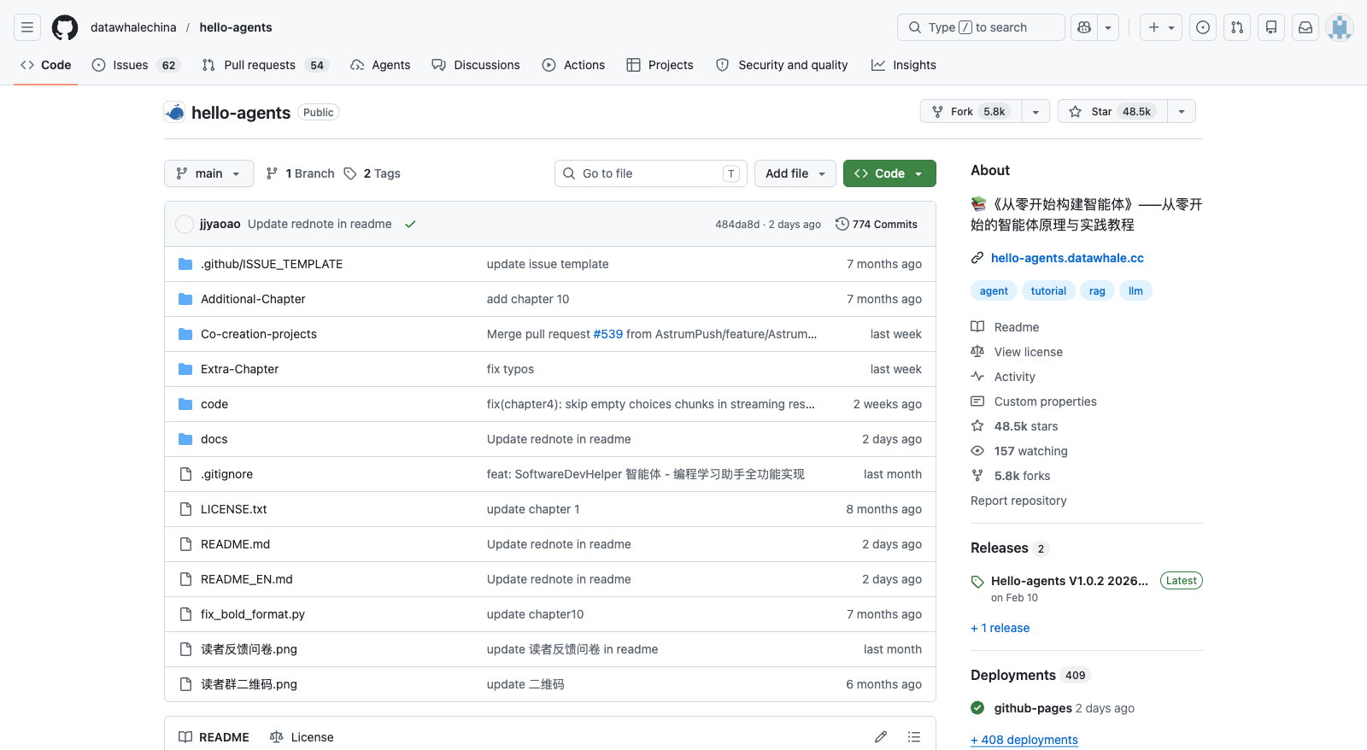Open the Co-creation-projects folder
Image resolution: width=1367 pixels, height=750 pixels.
pyautogui.click(x=259, y=334)
